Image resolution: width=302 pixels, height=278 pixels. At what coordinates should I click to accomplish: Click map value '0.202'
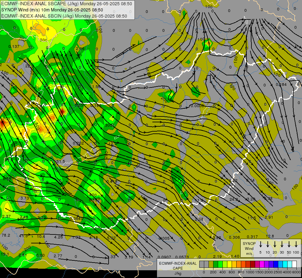[x=78, y=143]
